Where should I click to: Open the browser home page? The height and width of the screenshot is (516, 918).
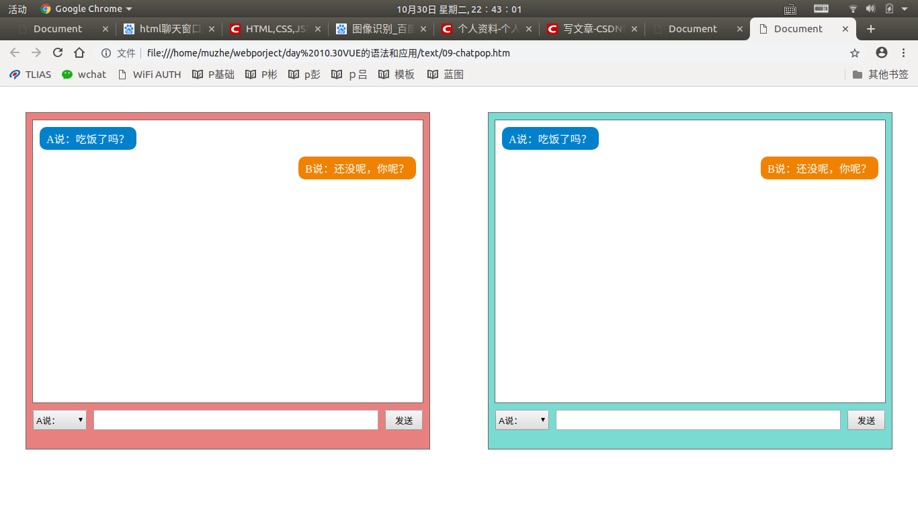pos(79,53)
